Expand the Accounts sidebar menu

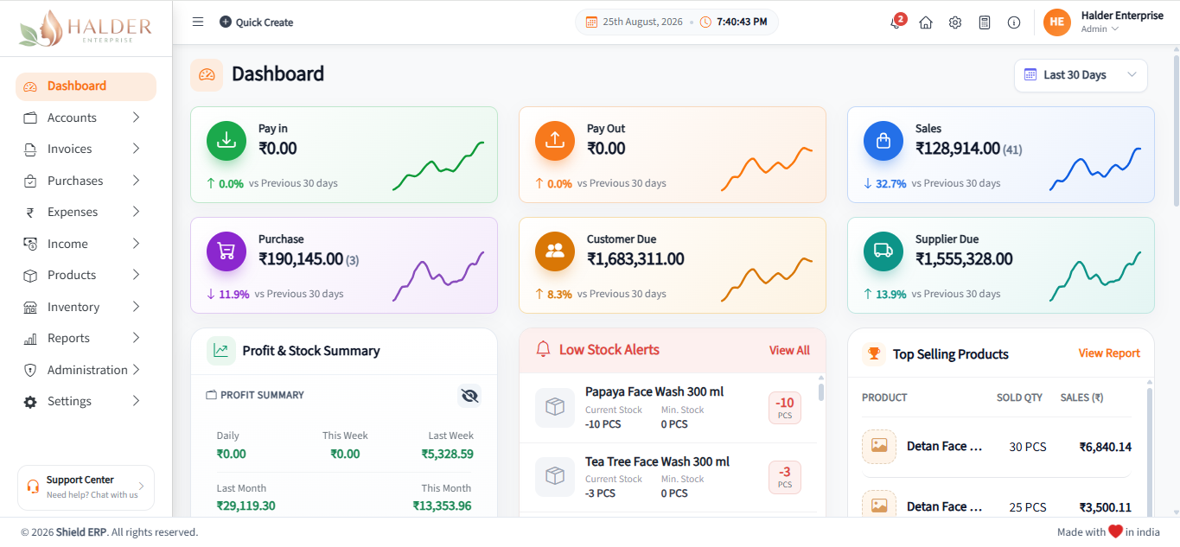tap(86, 118)
